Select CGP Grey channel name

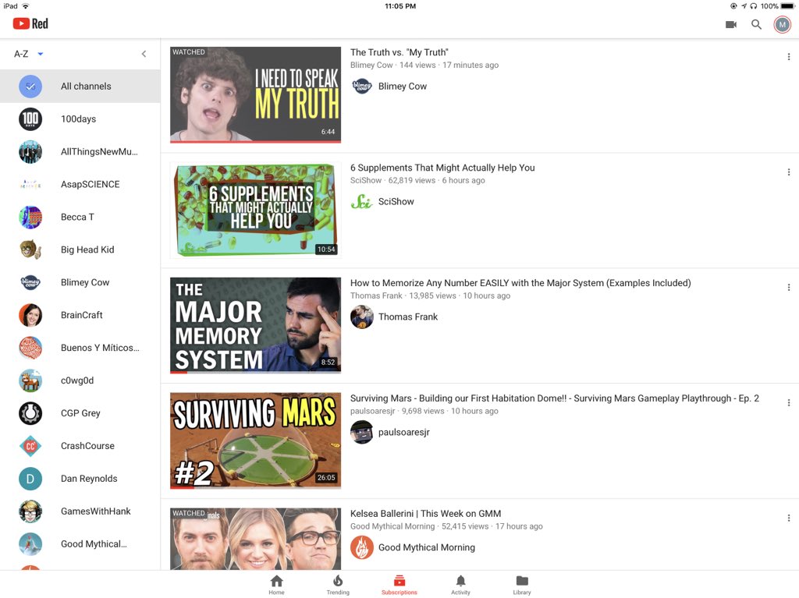pyautogui.click(x=80, y=413)
